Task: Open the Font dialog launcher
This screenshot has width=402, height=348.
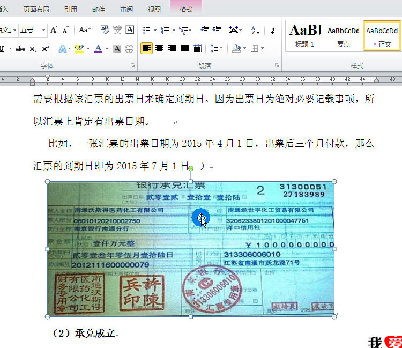Action: tap(132, 65)
